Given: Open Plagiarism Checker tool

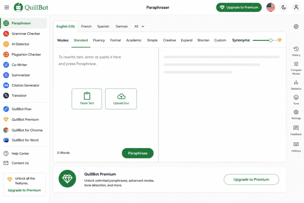Looking at the screenshot, I should (x=23, y=54).
